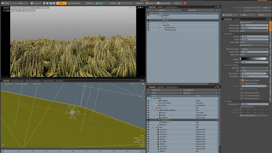Viewport: 272px width, 153px height.
Task: Select the orange Items mode button
Action: tap(61, 3)
